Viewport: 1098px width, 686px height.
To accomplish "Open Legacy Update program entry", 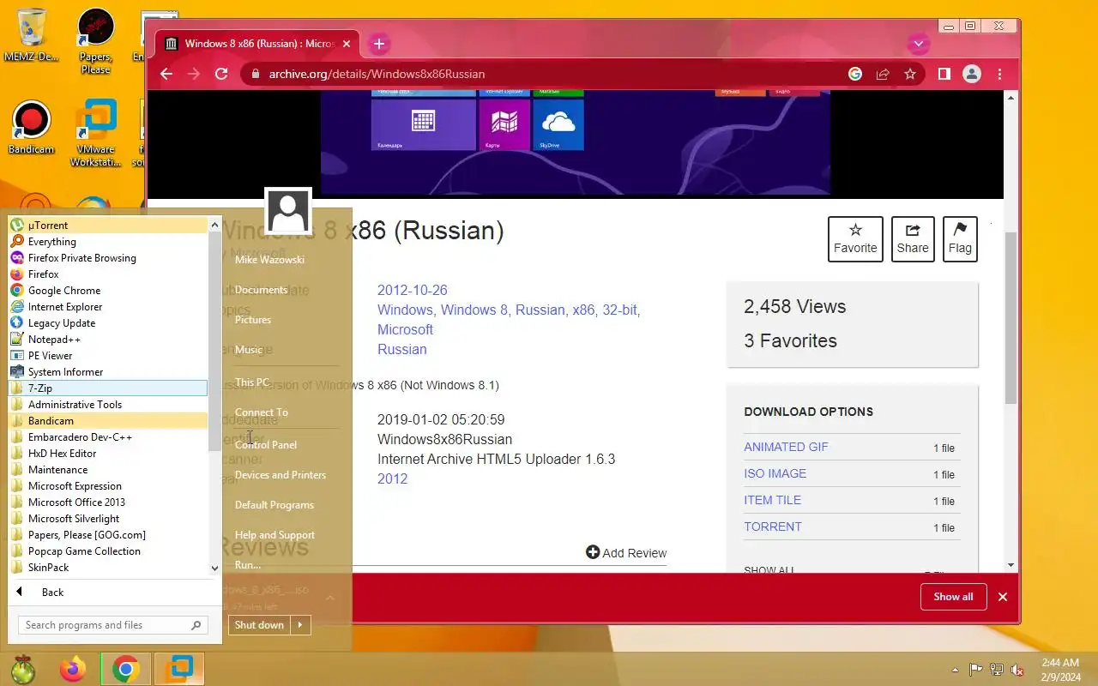I will point(108,323).
